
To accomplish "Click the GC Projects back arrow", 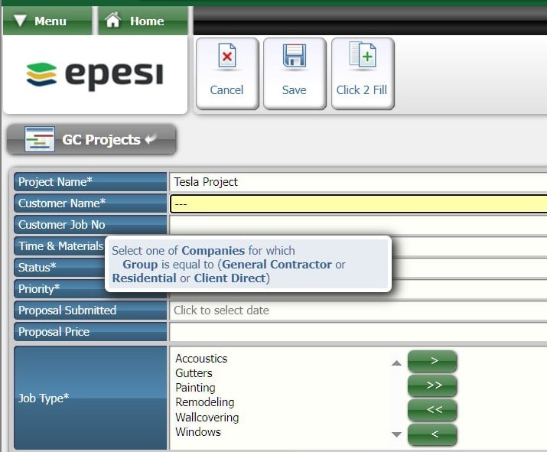I will pyautogui.click(x=151, y=139).
